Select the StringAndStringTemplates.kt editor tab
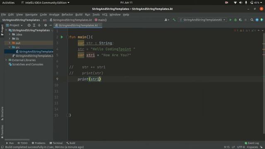The width and height of the screenshot is (265, 149). (78, 25)
